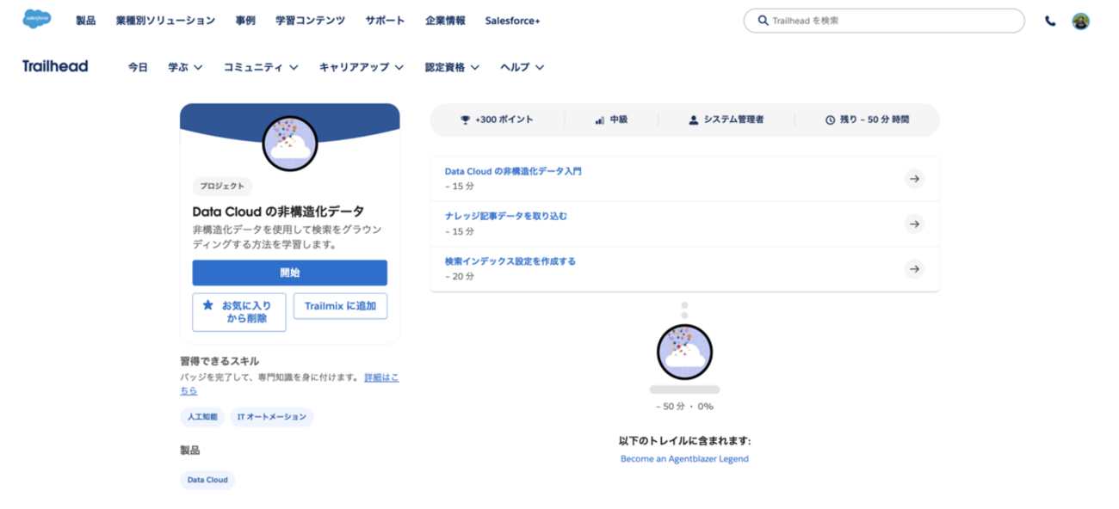Click the search magnifier icon
The width and height of the screenshot is (1119, 509).
click(x=763, y=21)
